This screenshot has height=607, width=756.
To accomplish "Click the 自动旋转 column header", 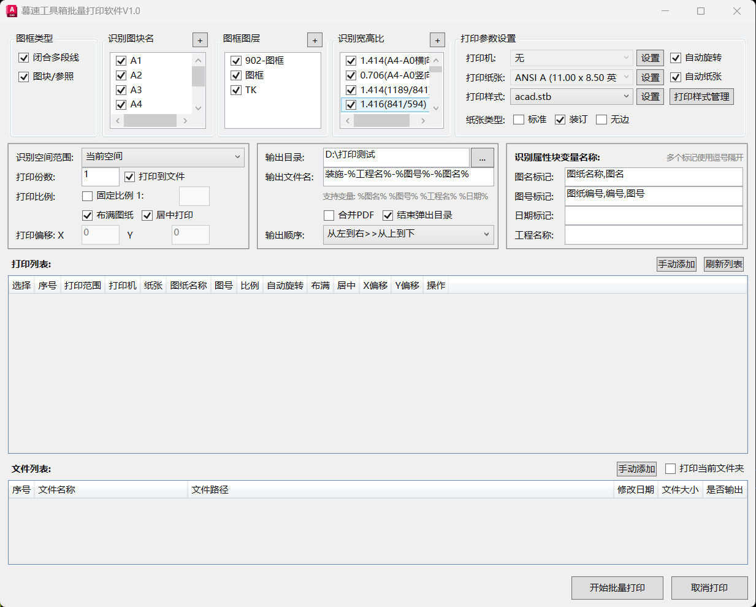I will coord(285,286).
